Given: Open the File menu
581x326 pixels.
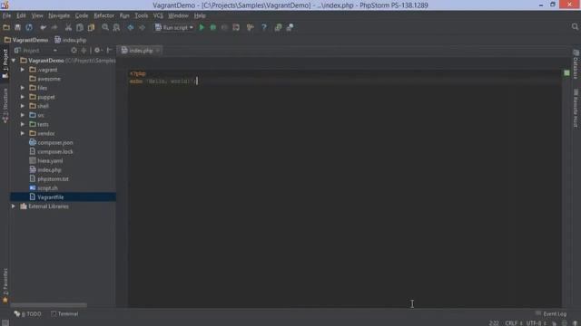Looking at the screenshot, I should point(6,15).
